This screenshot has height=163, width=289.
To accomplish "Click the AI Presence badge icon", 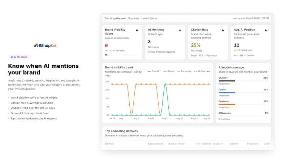I will (12, 57).
